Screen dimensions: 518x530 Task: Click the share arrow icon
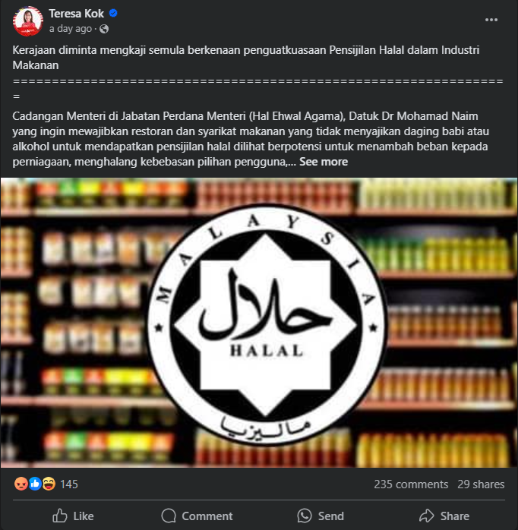coord(427,516)
